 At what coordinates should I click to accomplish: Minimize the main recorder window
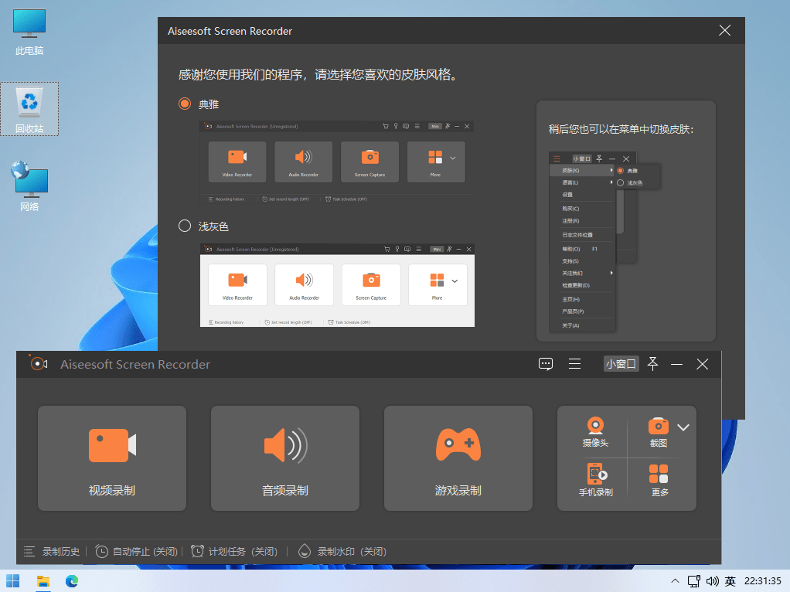(x=676, y=364)
